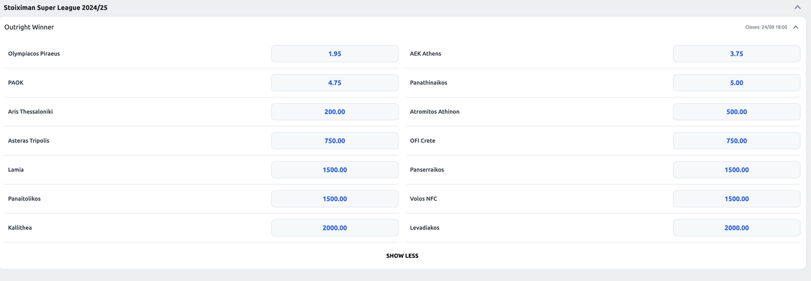Select Lamia odds 1500.00

(335, 170)
